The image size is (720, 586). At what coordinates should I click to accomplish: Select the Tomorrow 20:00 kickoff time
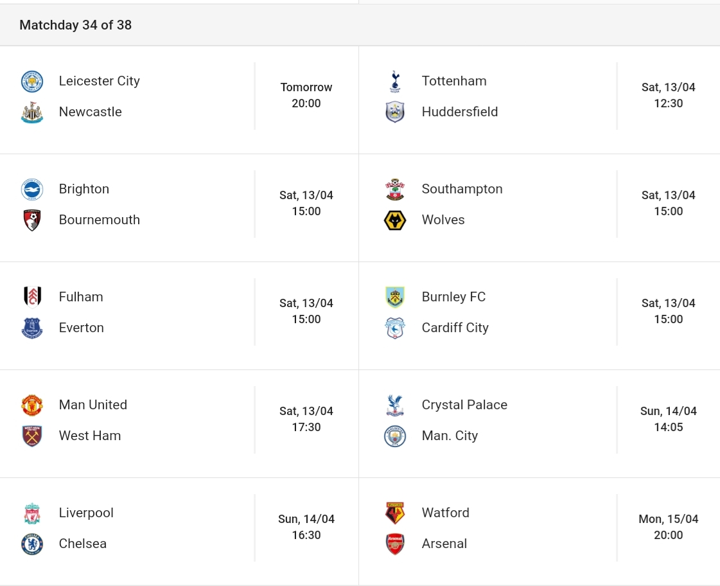point(306,95)
